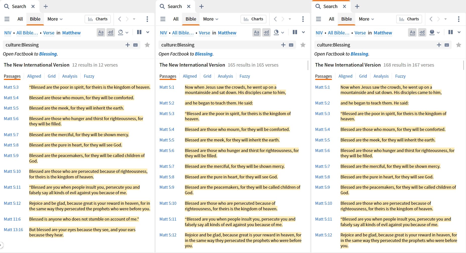Favorite the search in left panel
The image size is (466, 253).
(147, 45)
